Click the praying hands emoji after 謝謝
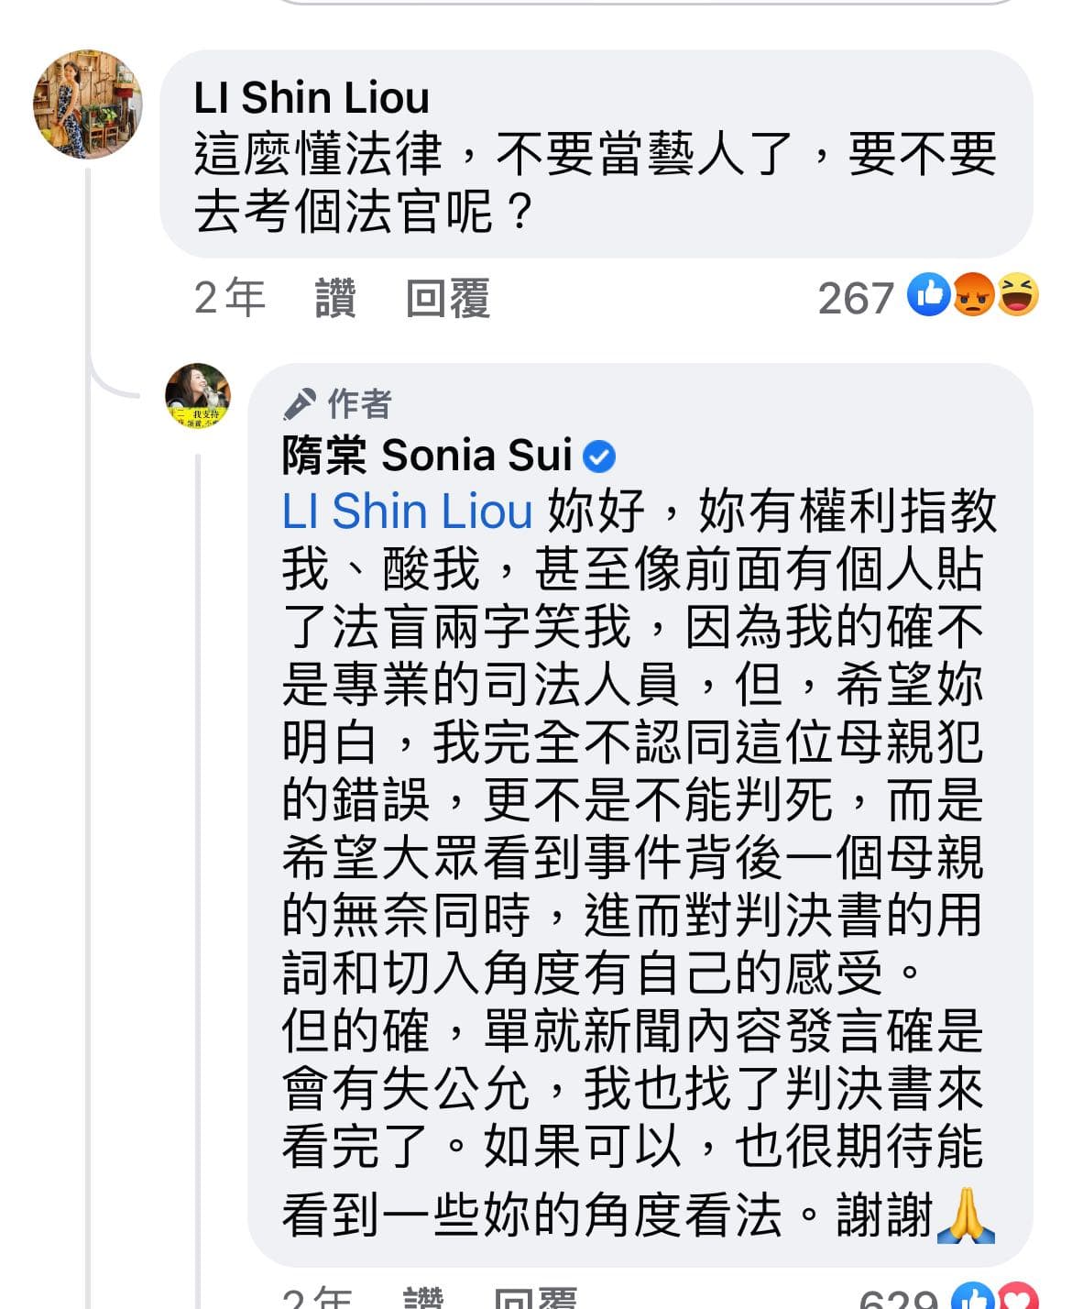 [x=967, y=1215]
